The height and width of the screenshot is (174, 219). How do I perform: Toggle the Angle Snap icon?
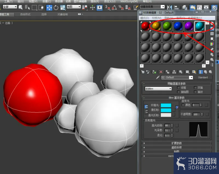click(x=114, y=7)
